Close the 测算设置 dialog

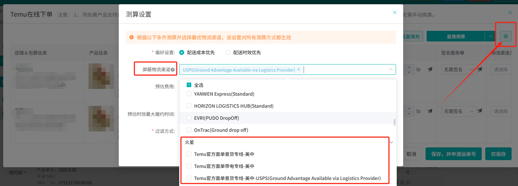[x=394, y=12]
